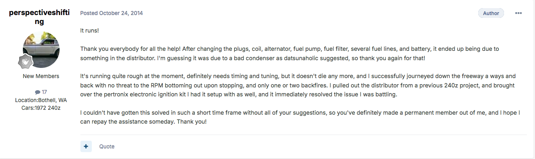535x159 pixels.
Task: Click the Author badge label
Action: point(491,13)
